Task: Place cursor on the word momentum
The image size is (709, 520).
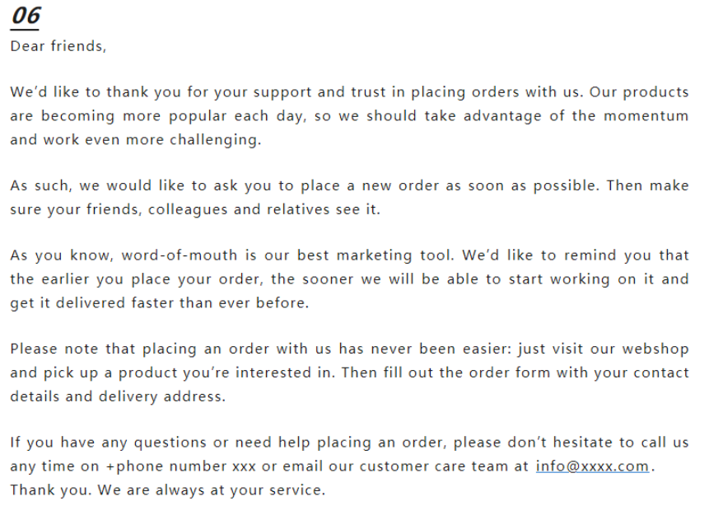Action: point(646,116)
